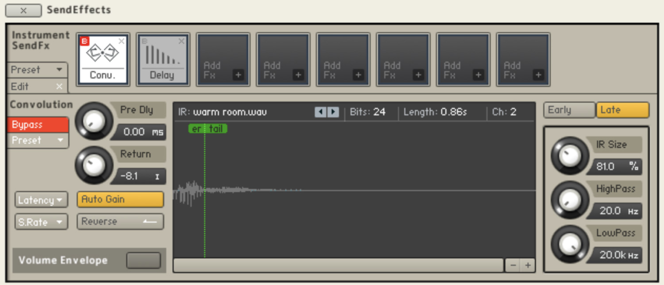Load the next impulse response with right arrow

point(333,112)
